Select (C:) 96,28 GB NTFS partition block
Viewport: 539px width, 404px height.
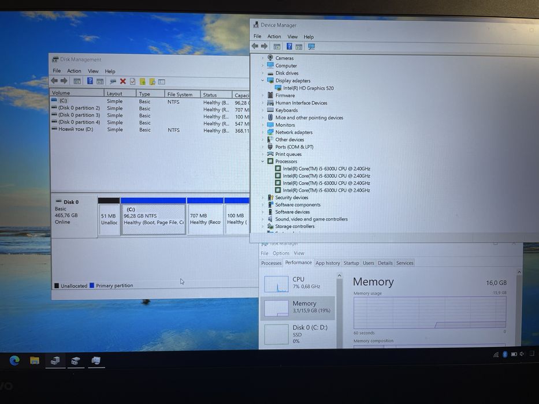pos(154,216)
